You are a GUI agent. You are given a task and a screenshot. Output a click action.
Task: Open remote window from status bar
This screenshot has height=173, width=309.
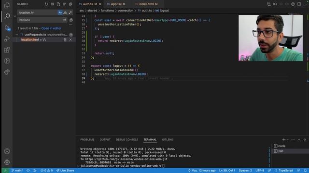point(5,171)
